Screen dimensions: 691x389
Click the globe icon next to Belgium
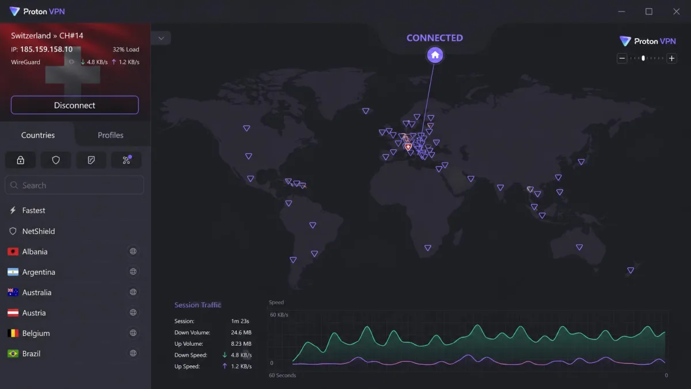(x=133, y=333)
